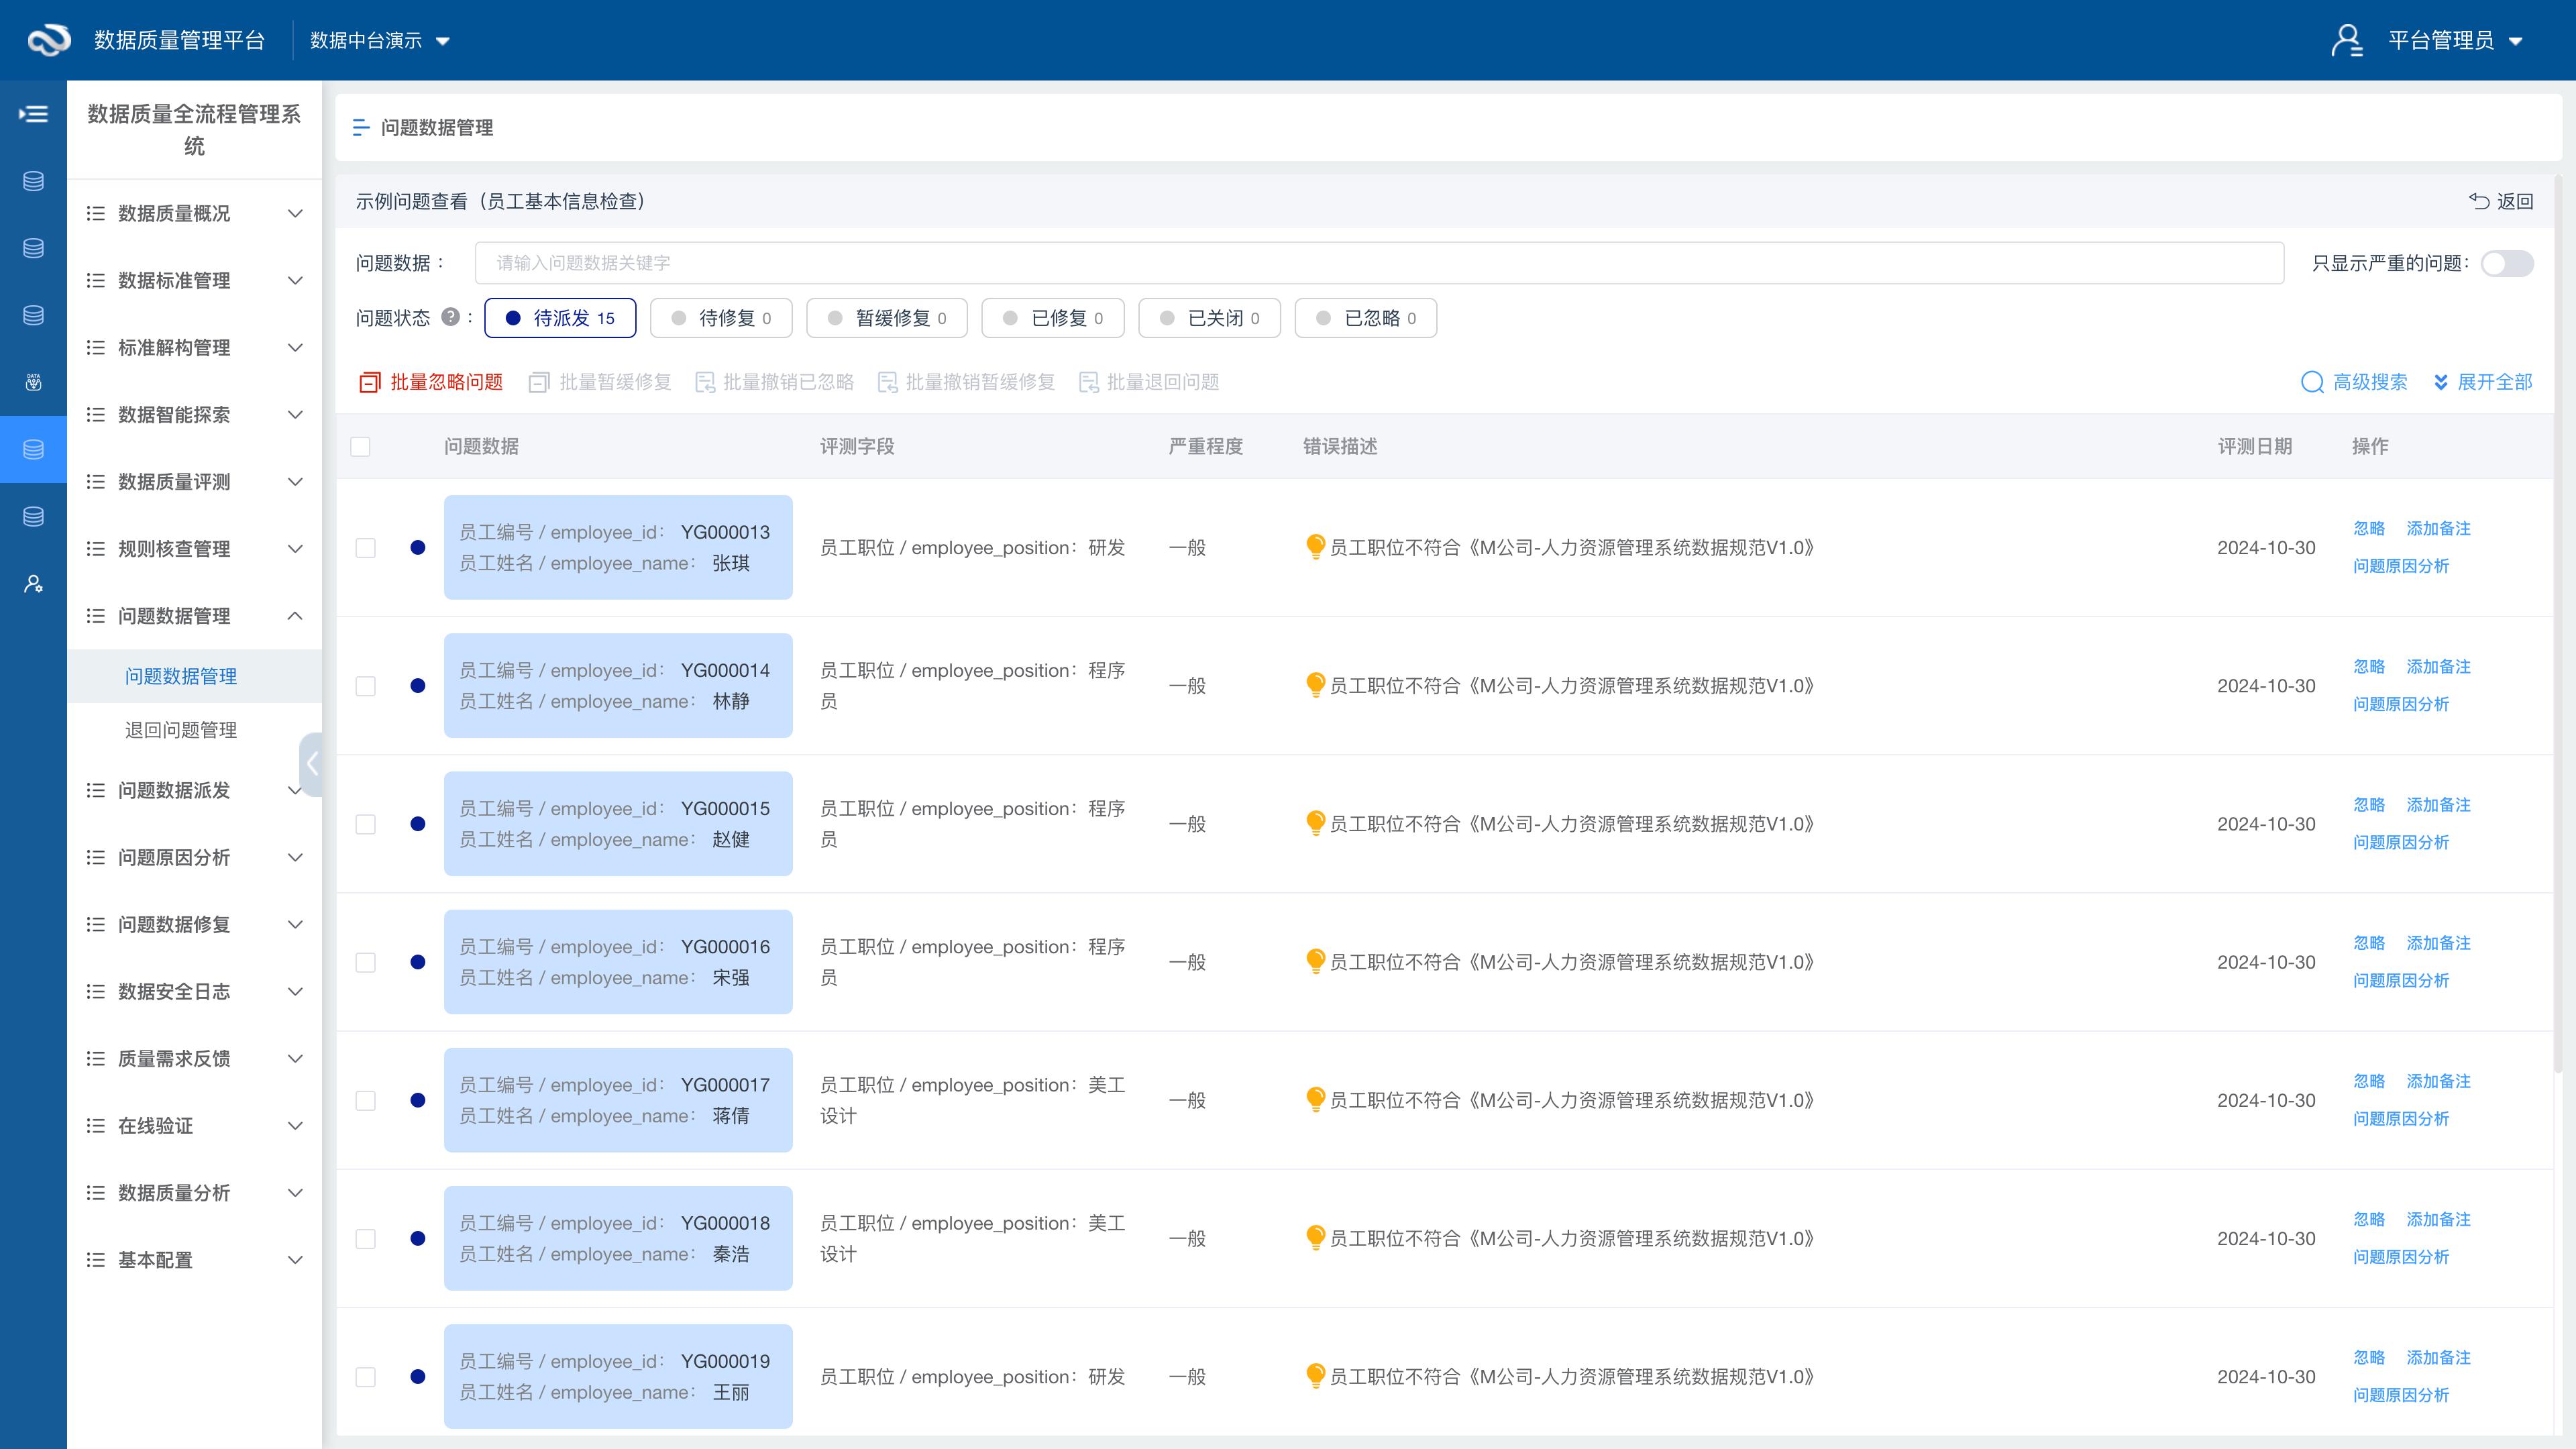Click the 批量忽略问题 toolbar icon

click(x=370, y=382)
